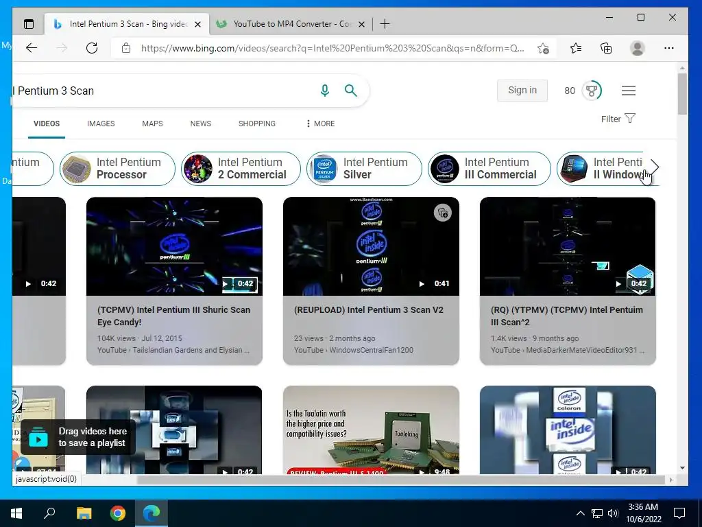Image resolution: width=702 pixels, height=527 pixels.
Task: Click the Bing search magnifier icon
Action: [351, 91]
